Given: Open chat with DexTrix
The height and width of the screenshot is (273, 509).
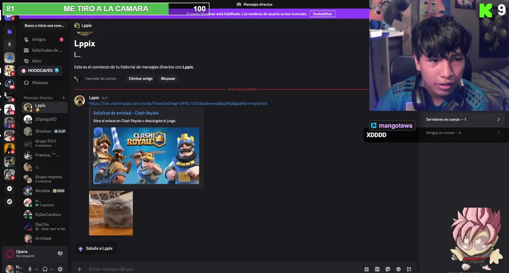Looking at the screenshot, I should [x=44, y=226].
